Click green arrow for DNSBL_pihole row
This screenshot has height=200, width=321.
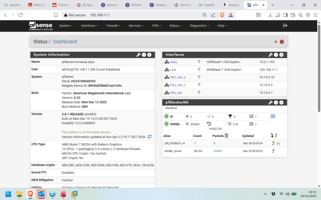[x=273, y=151]
